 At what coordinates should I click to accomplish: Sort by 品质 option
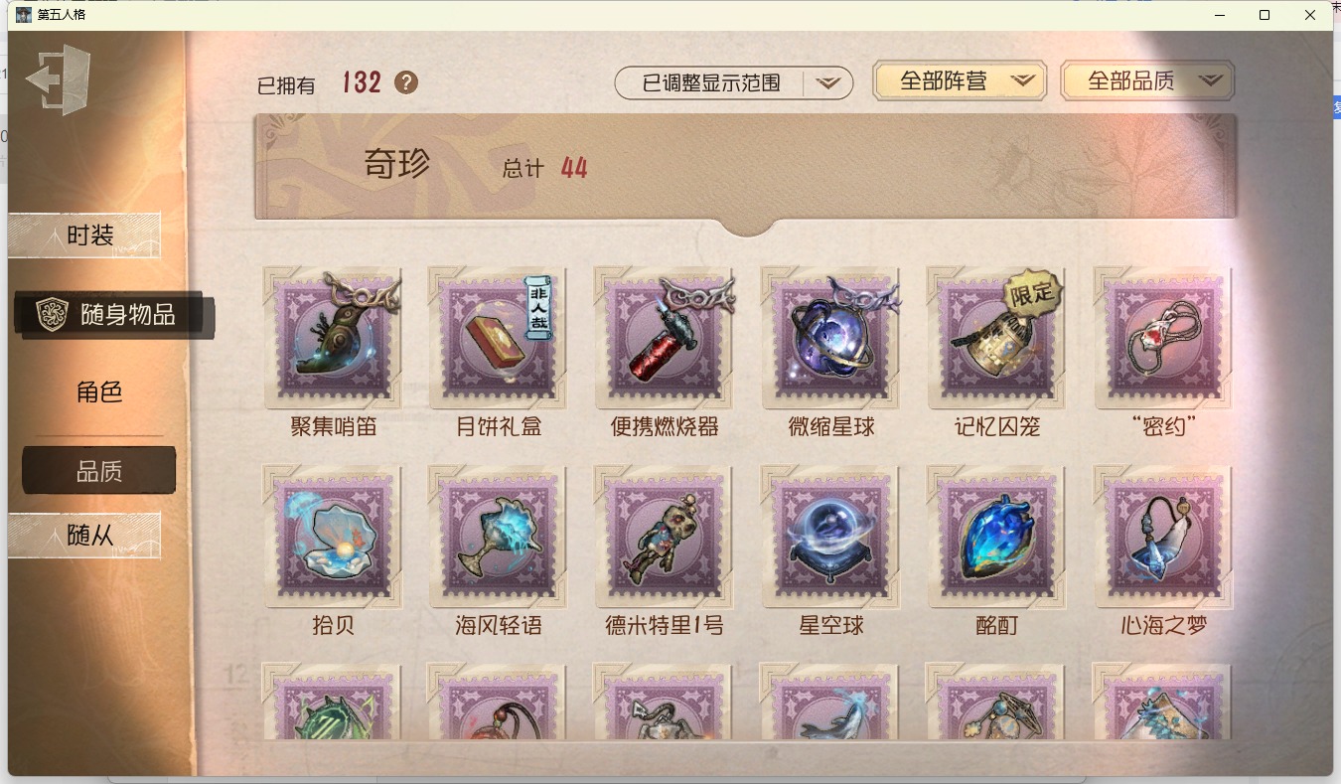(x=99, y=471)
